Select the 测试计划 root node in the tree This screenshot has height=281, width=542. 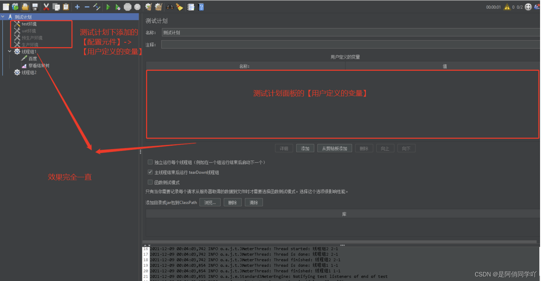coord(23,17)
